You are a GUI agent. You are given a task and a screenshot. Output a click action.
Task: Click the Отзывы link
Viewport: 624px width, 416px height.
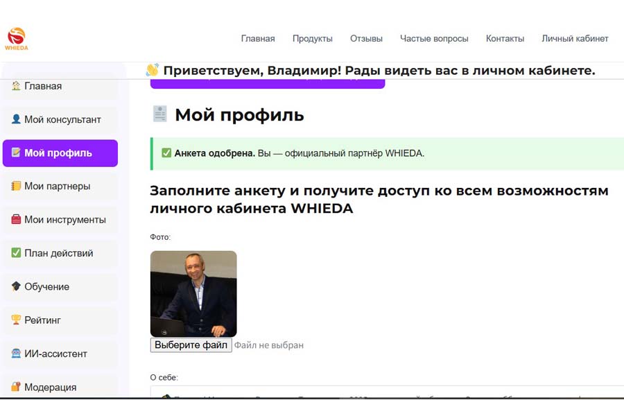[366, 39]
